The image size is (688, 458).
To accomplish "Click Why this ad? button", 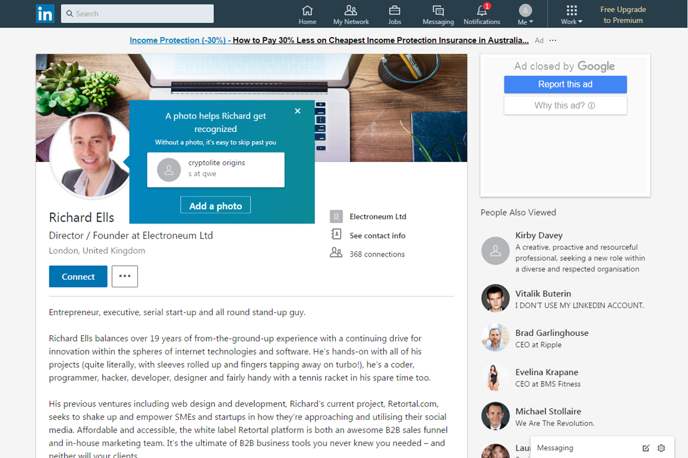I will pos(565,105).
